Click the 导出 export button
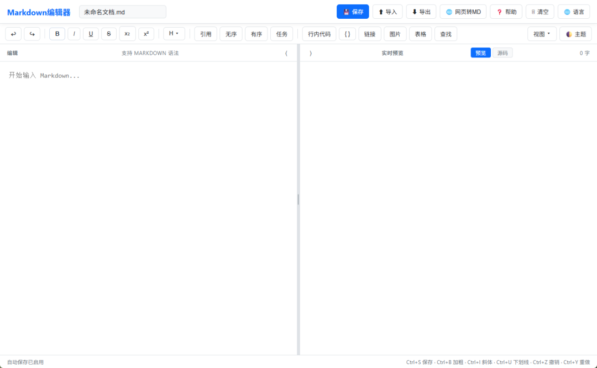 [421, 12]
